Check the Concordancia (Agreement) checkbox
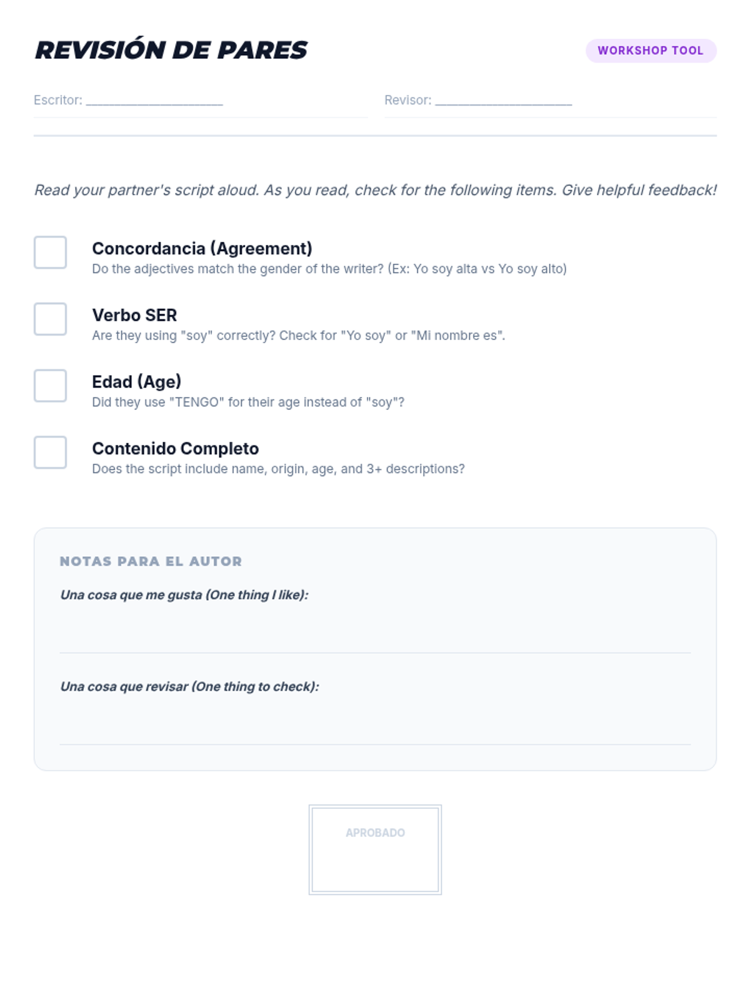This screenshot has height=1000, width=750. (50, 252)
